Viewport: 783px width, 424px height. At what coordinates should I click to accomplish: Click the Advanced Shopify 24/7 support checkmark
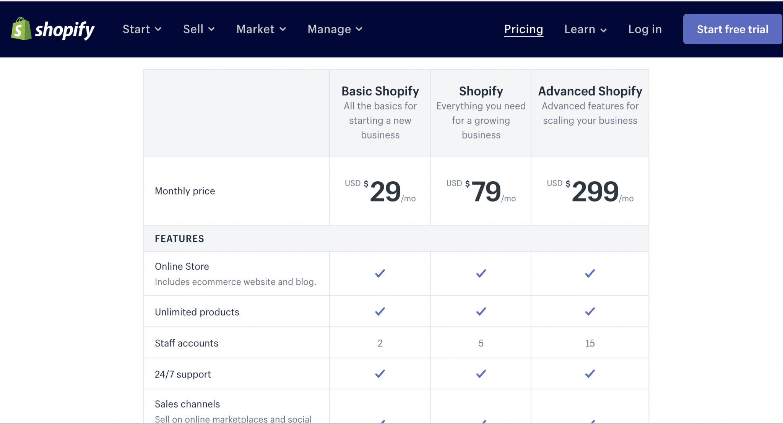(590, 374)
